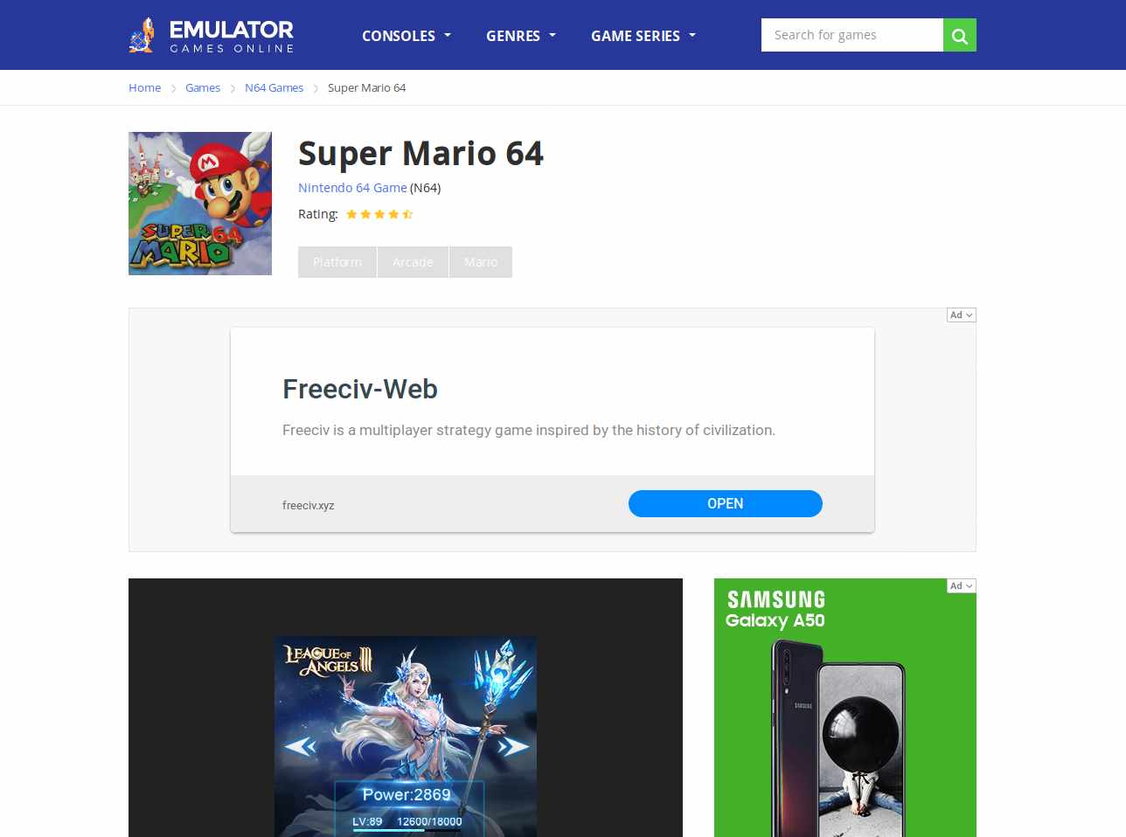1126x837 pixels.
Task: Click the OPEN button in Freeciv ad
Action: tap(726, 504)
